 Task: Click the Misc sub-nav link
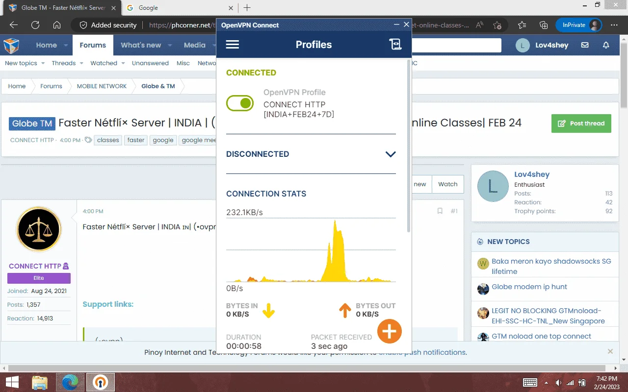(x=183, y=63)
